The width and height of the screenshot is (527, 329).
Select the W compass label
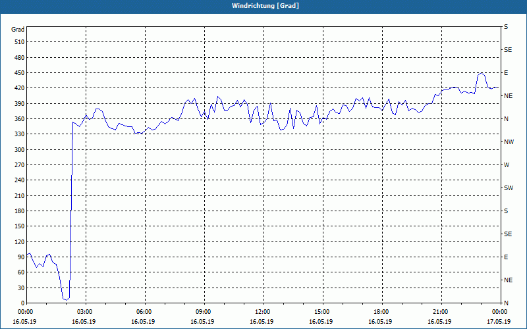pyautogui.click(x=507, y=165)
